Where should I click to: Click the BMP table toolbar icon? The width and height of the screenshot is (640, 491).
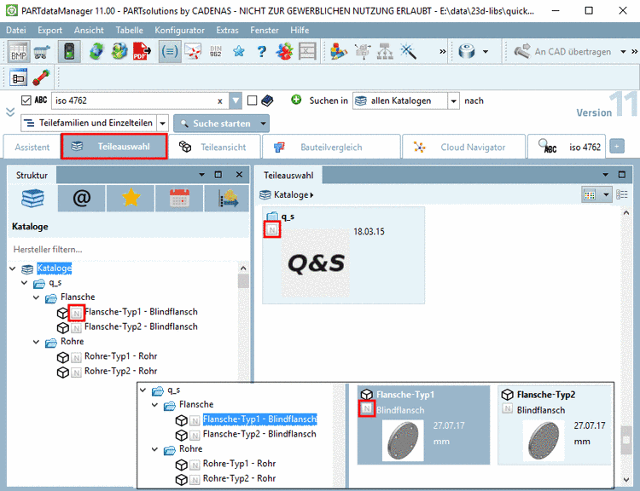[19, 52]
